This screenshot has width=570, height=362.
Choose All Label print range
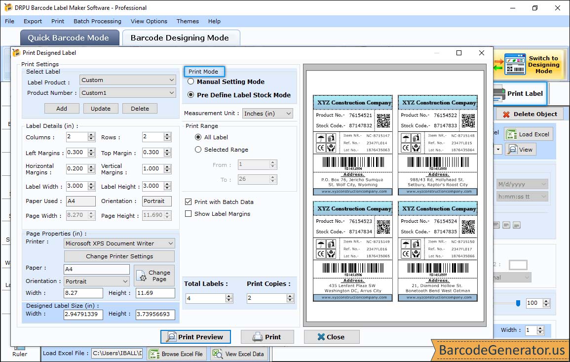pyautogui.click(x=198, y=137)
